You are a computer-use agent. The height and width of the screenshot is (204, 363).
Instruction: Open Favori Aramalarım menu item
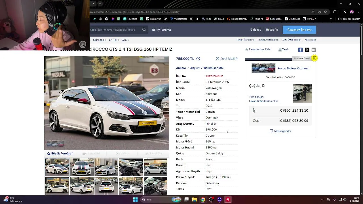[x=268, y=40]
